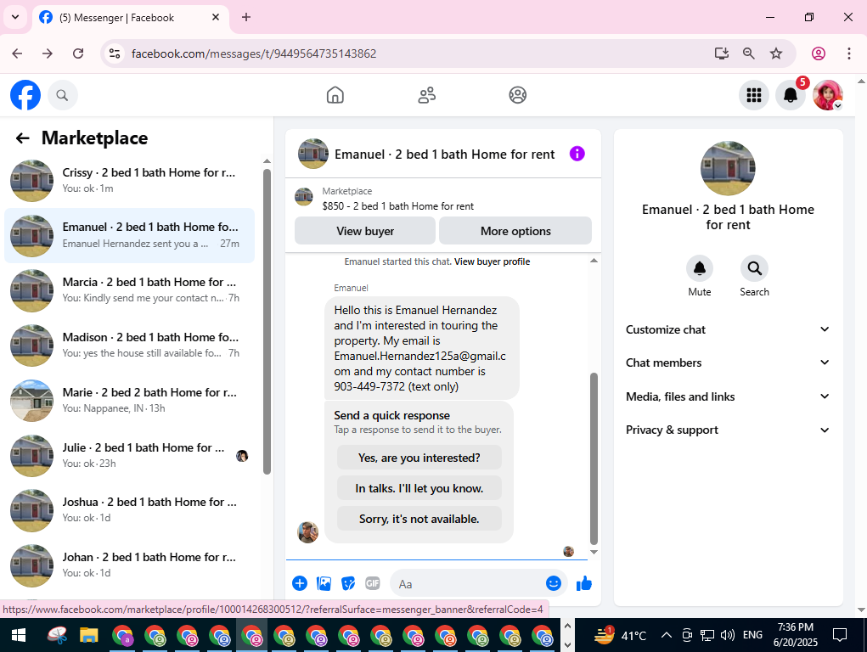
Task: Open the Groups icon in top bar
Action: (517, 95)
